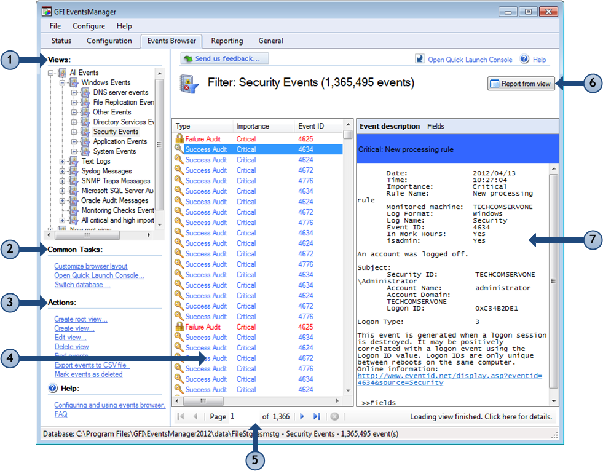
Task: Click the Delete view link
Action: point(71,347)
